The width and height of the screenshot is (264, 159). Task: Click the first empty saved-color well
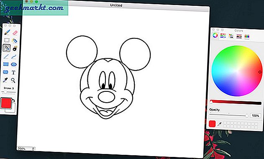(x=225, y=123)
